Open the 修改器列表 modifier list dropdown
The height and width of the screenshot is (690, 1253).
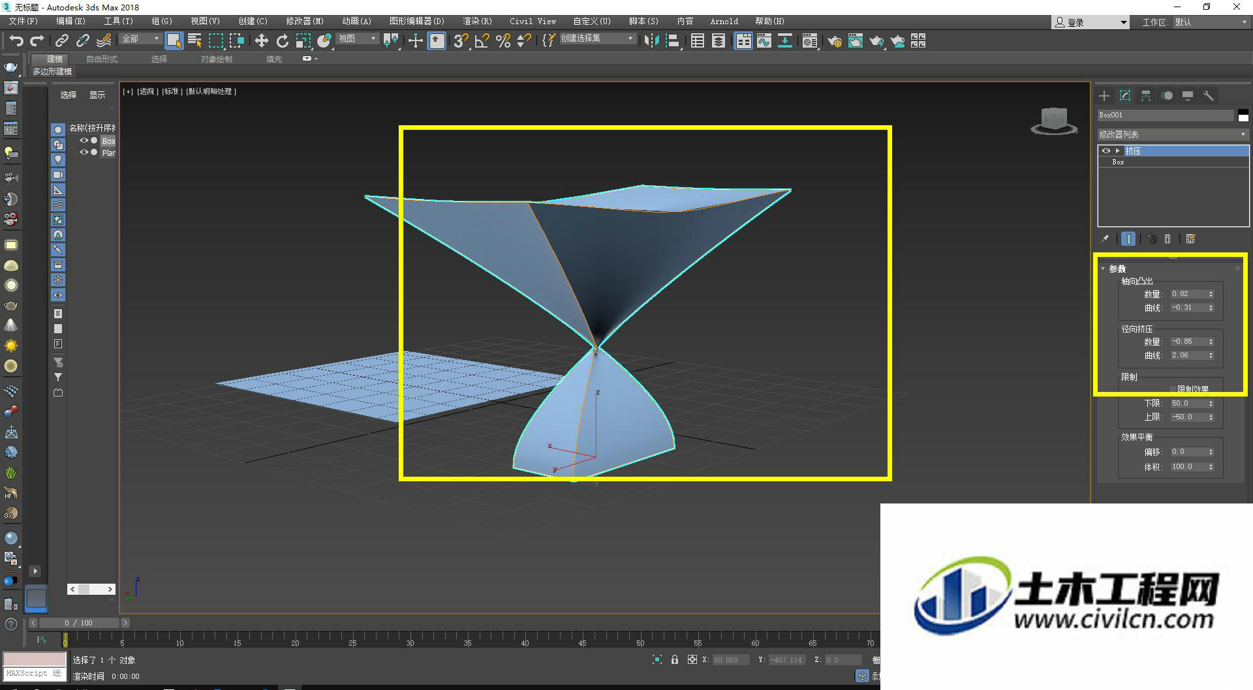click(x=1173, y=134)
